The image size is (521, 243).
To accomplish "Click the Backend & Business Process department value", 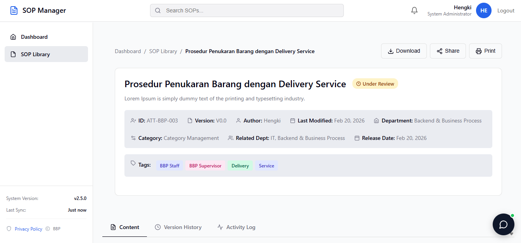I will coord(448,121).
